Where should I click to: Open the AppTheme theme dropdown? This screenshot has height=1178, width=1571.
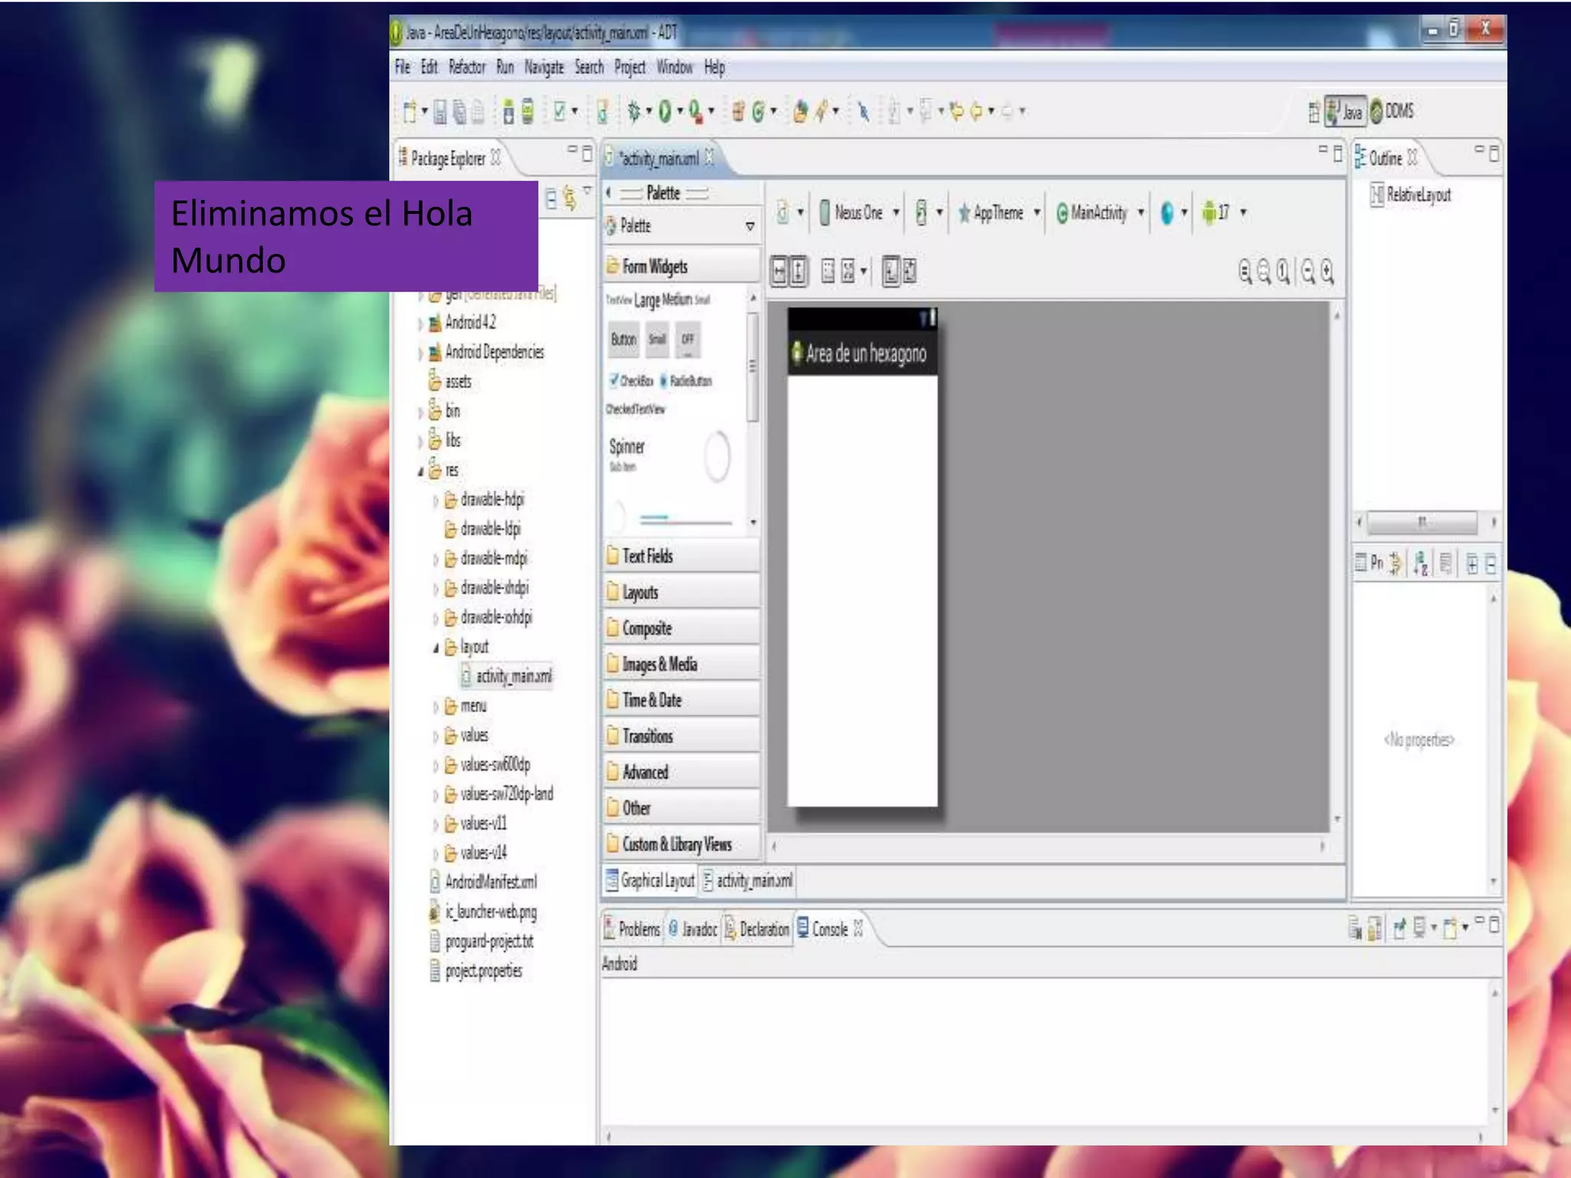click(x=998, y=213)
